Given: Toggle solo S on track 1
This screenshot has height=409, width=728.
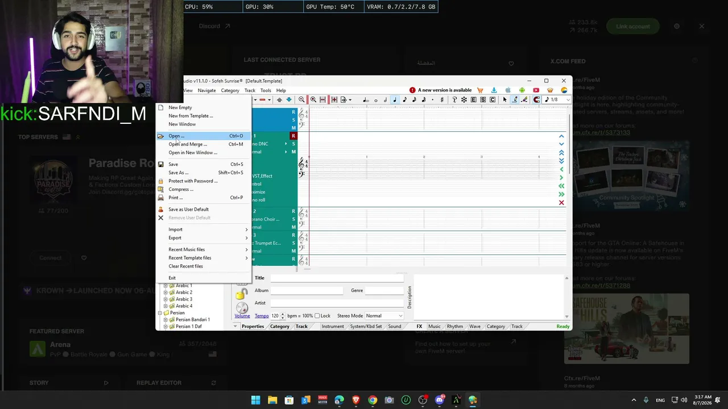Looking at the screenshot, I should [293, 144].
